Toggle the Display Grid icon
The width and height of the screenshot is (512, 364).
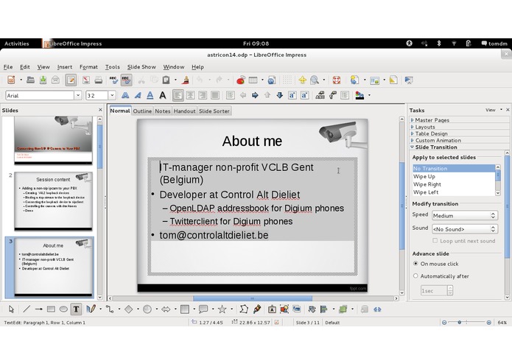tap(287, 80)
